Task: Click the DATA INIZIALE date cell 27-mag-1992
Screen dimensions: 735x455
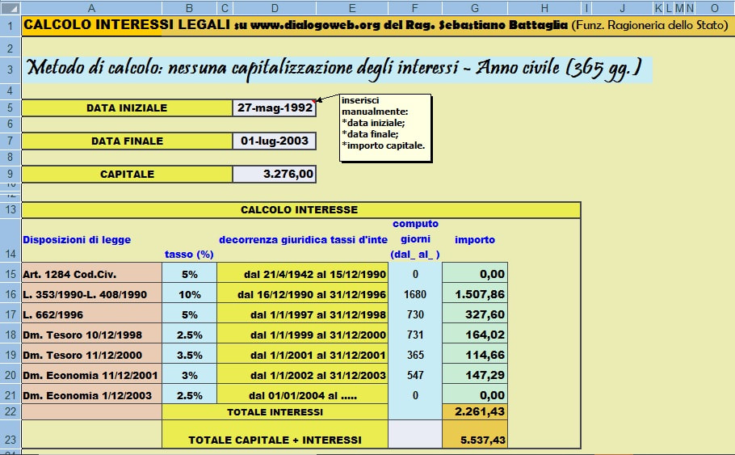Action: click(273, 108)
